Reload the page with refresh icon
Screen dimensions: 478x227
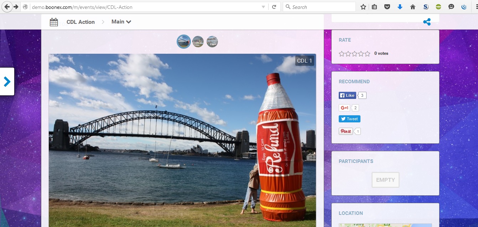tap(274, 7)
